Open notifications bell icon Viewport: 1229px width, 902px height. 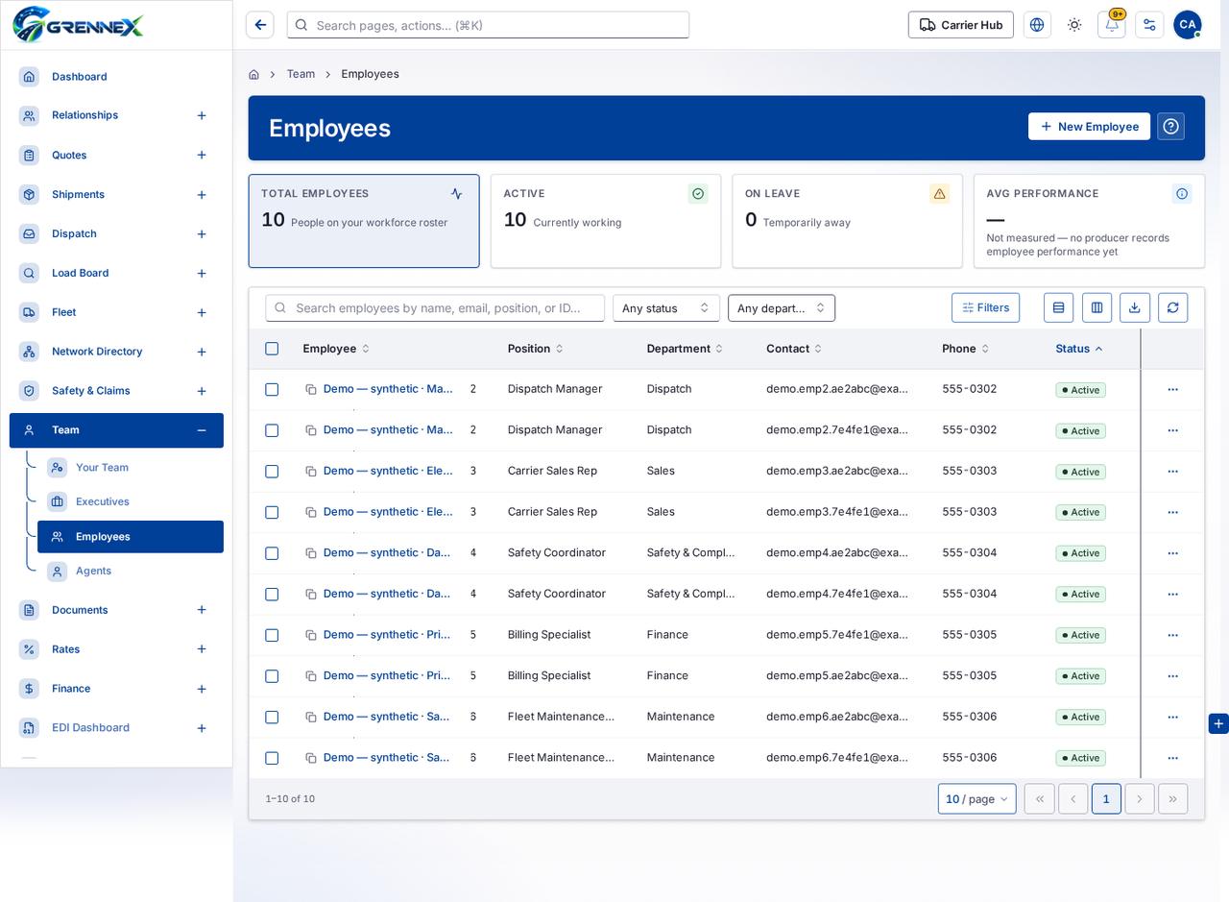tap(1112, 25)
